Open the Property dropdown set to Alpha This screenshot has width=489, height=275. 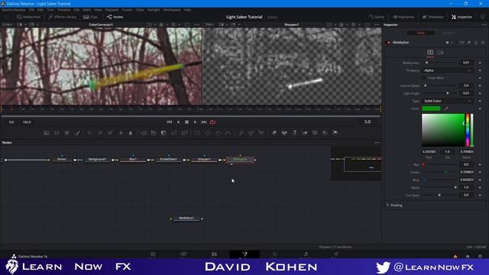[x=448, y=70]
